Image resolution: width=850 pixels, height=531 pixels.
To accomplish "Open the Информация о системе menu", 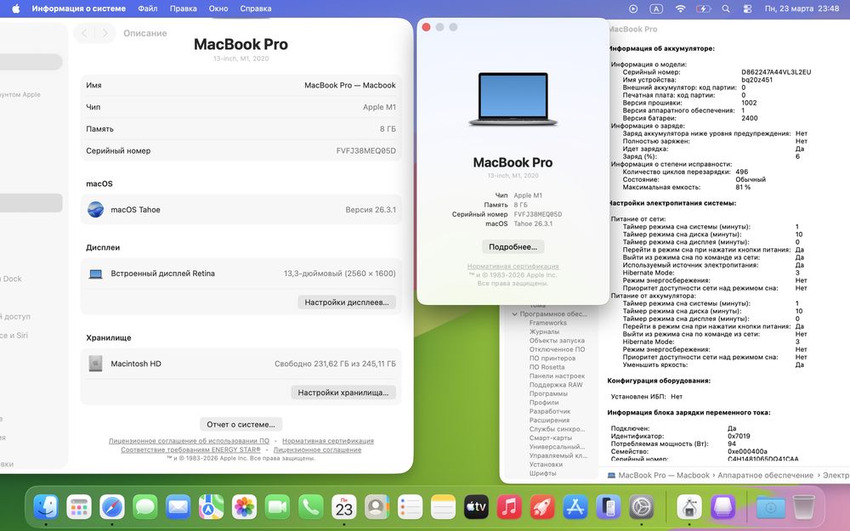I will click(x=78, y=8).
